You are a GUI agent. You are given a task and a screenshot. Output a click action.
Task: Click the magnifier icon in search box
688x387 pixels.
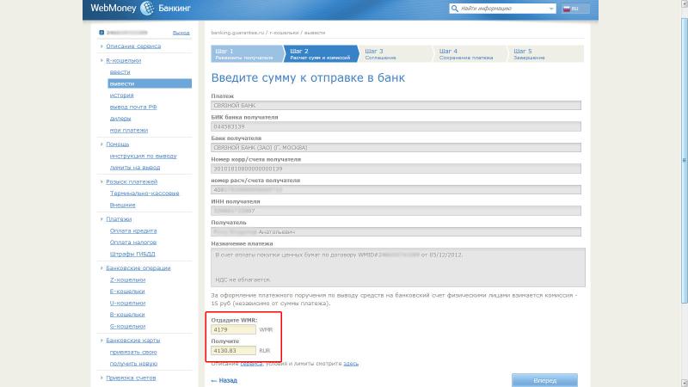coord(455,9)
